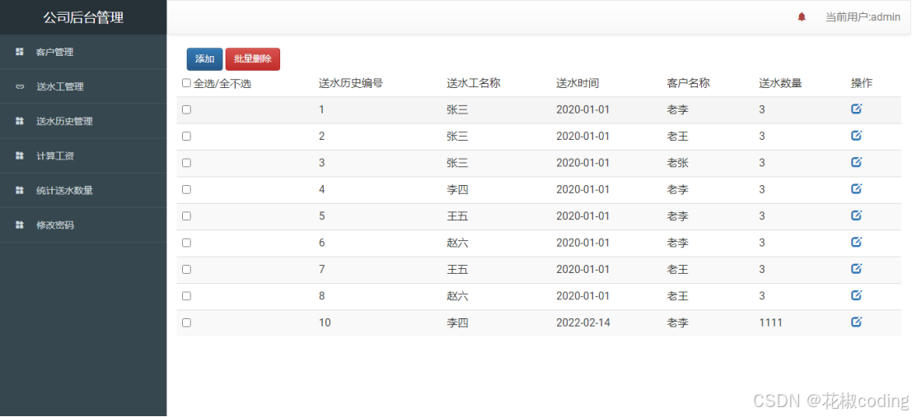Click the 公司后台管理 title
This screenshot has height=417, width=912.
click(x=83, y=17)
